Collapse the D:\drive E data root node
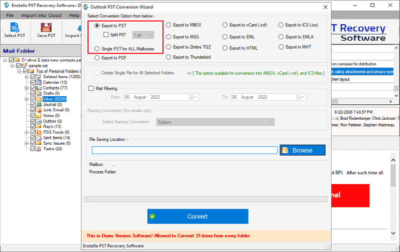 pyautogui.click(x=5, y=60)
